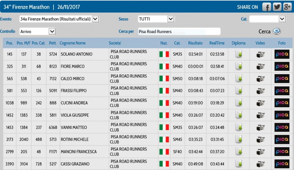This screenshot has height=170, width=294.
Task: Sort by the Pett. column header
Action: pos(53,43)
